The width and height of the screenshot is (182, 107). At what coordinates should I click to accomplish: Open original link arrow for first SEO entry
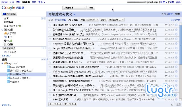[176, 25]
